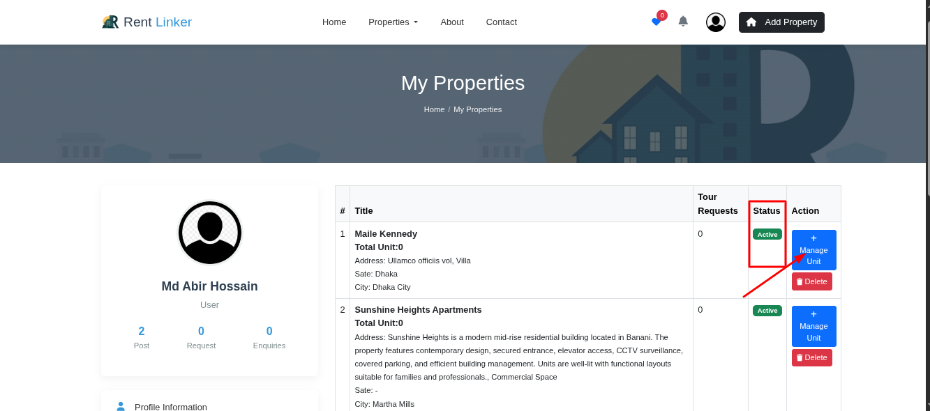The width and height of the screenshot is (930, 411).
Task: Open the About page
Action: coord(452,22)
